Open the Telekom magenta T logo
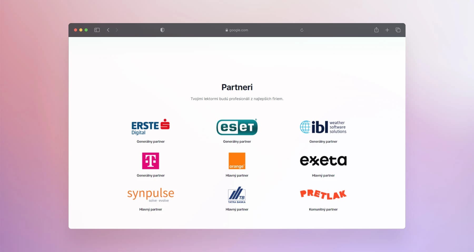Image resolution: width=474 pixels, height=252 pixels. click(x=151, y=161)
